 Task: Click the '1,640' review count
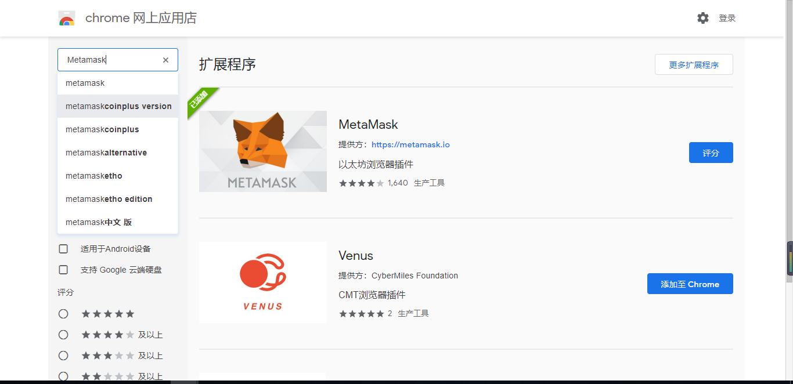(398, 183)
